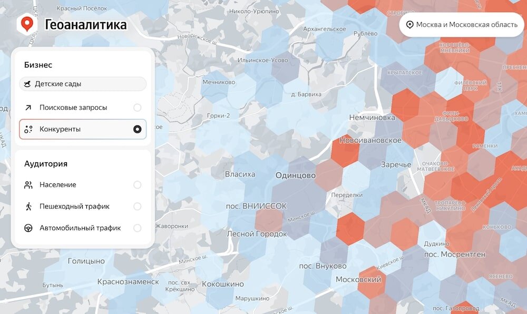Viewport: 527px width, 314px height.
Task: Select the Поисковые запросы radio button
Action: [137, 107]
